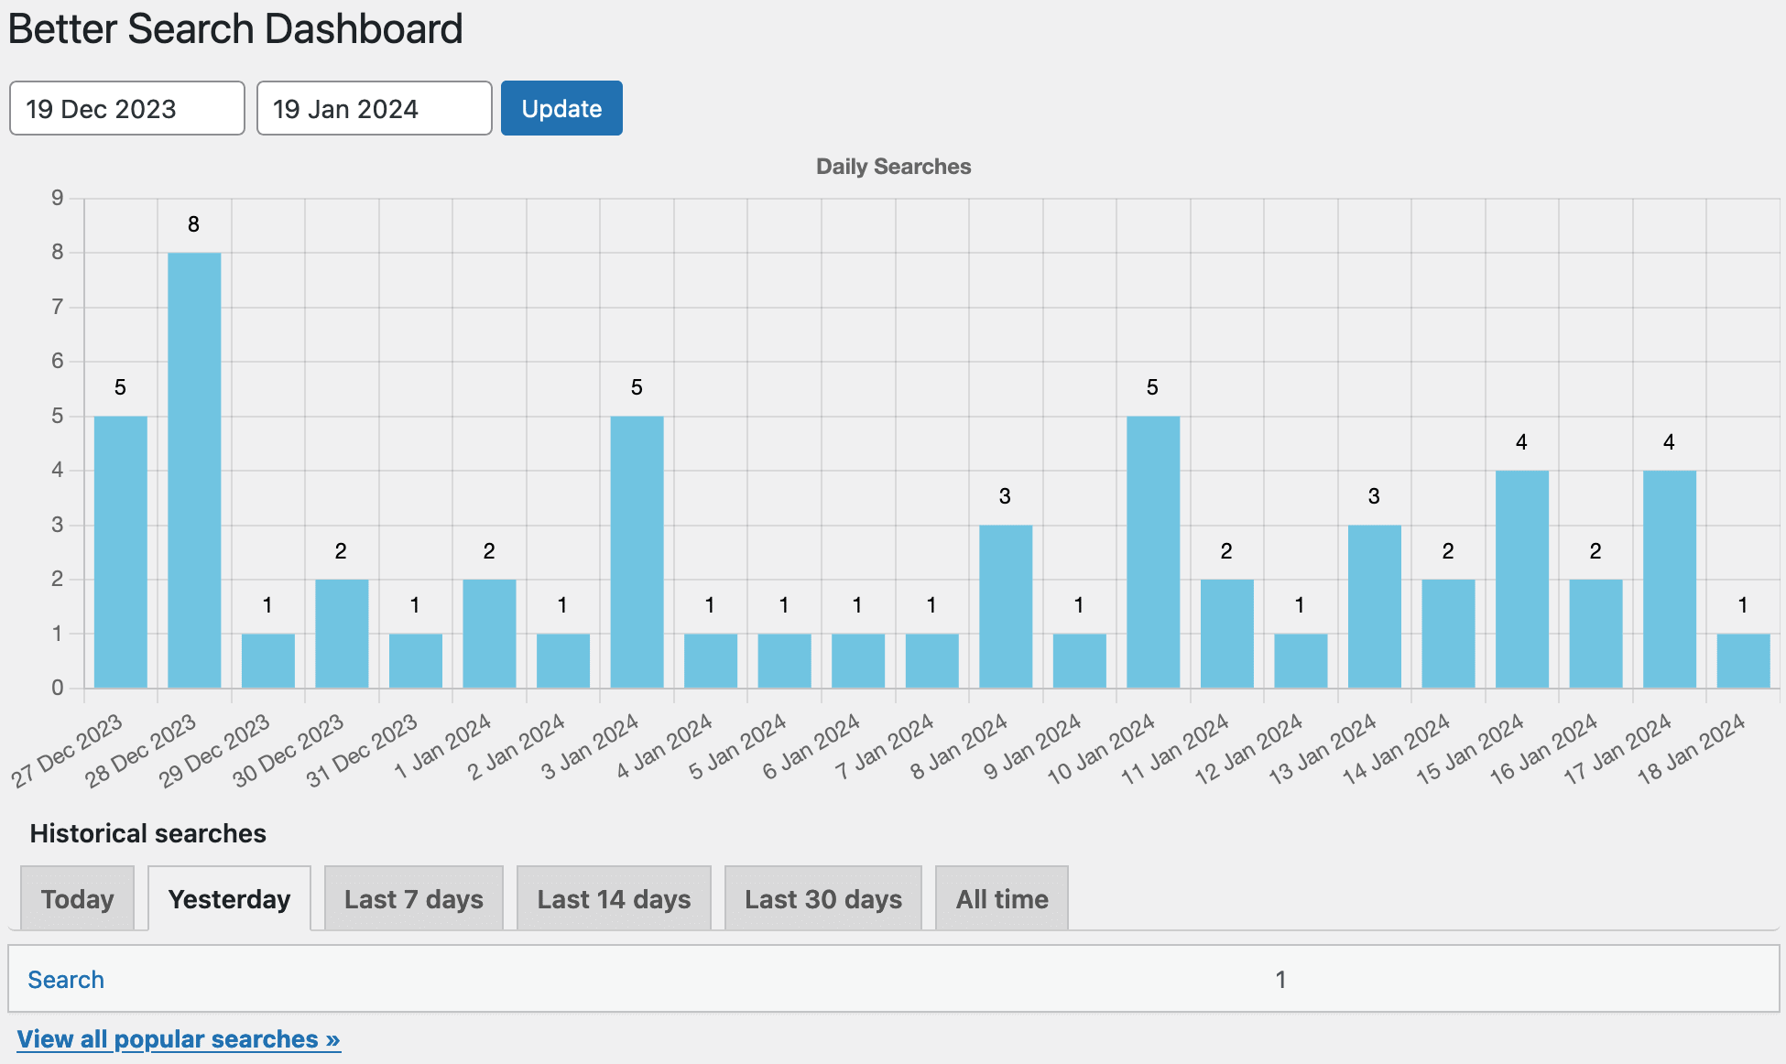
Task: Open the Last 30 days tab
Action: (x=822, y=899)
